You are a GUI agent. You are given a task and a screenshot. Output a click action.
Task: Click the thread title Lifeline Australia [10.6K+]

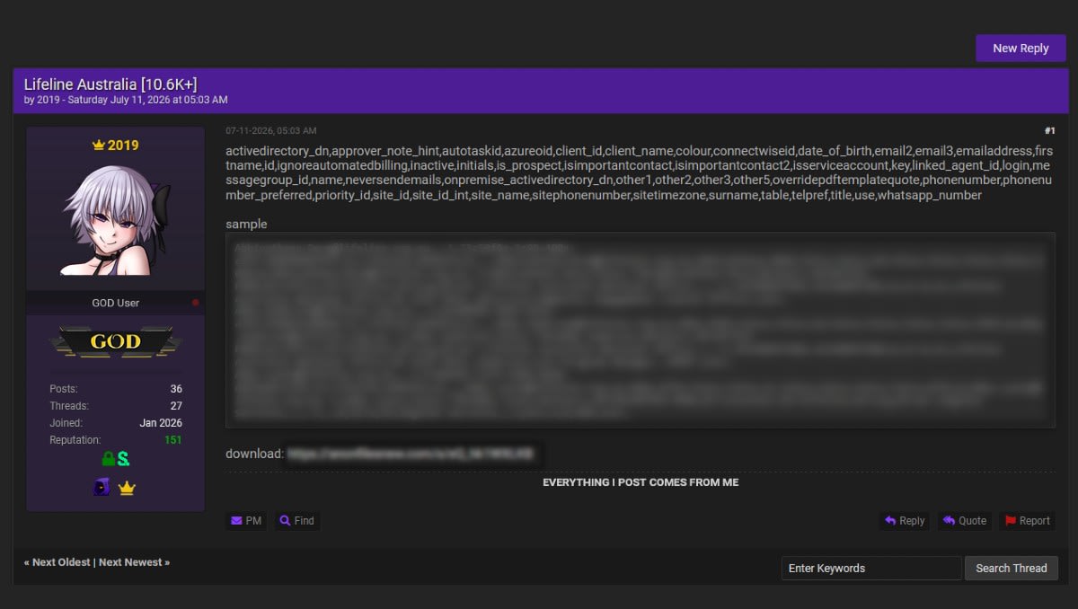pyautogui.click(x=110, y=84)
